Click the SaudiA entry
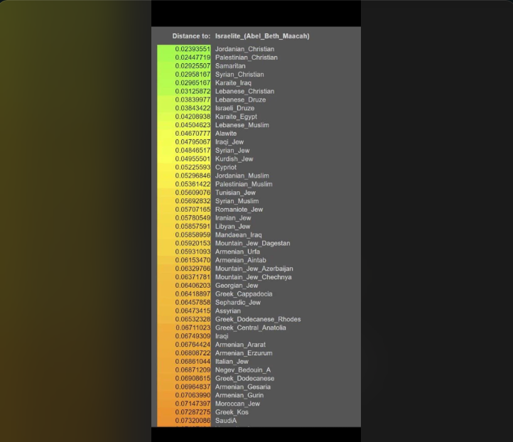This screenshot has height=442, width=513. tap(226, 421)
